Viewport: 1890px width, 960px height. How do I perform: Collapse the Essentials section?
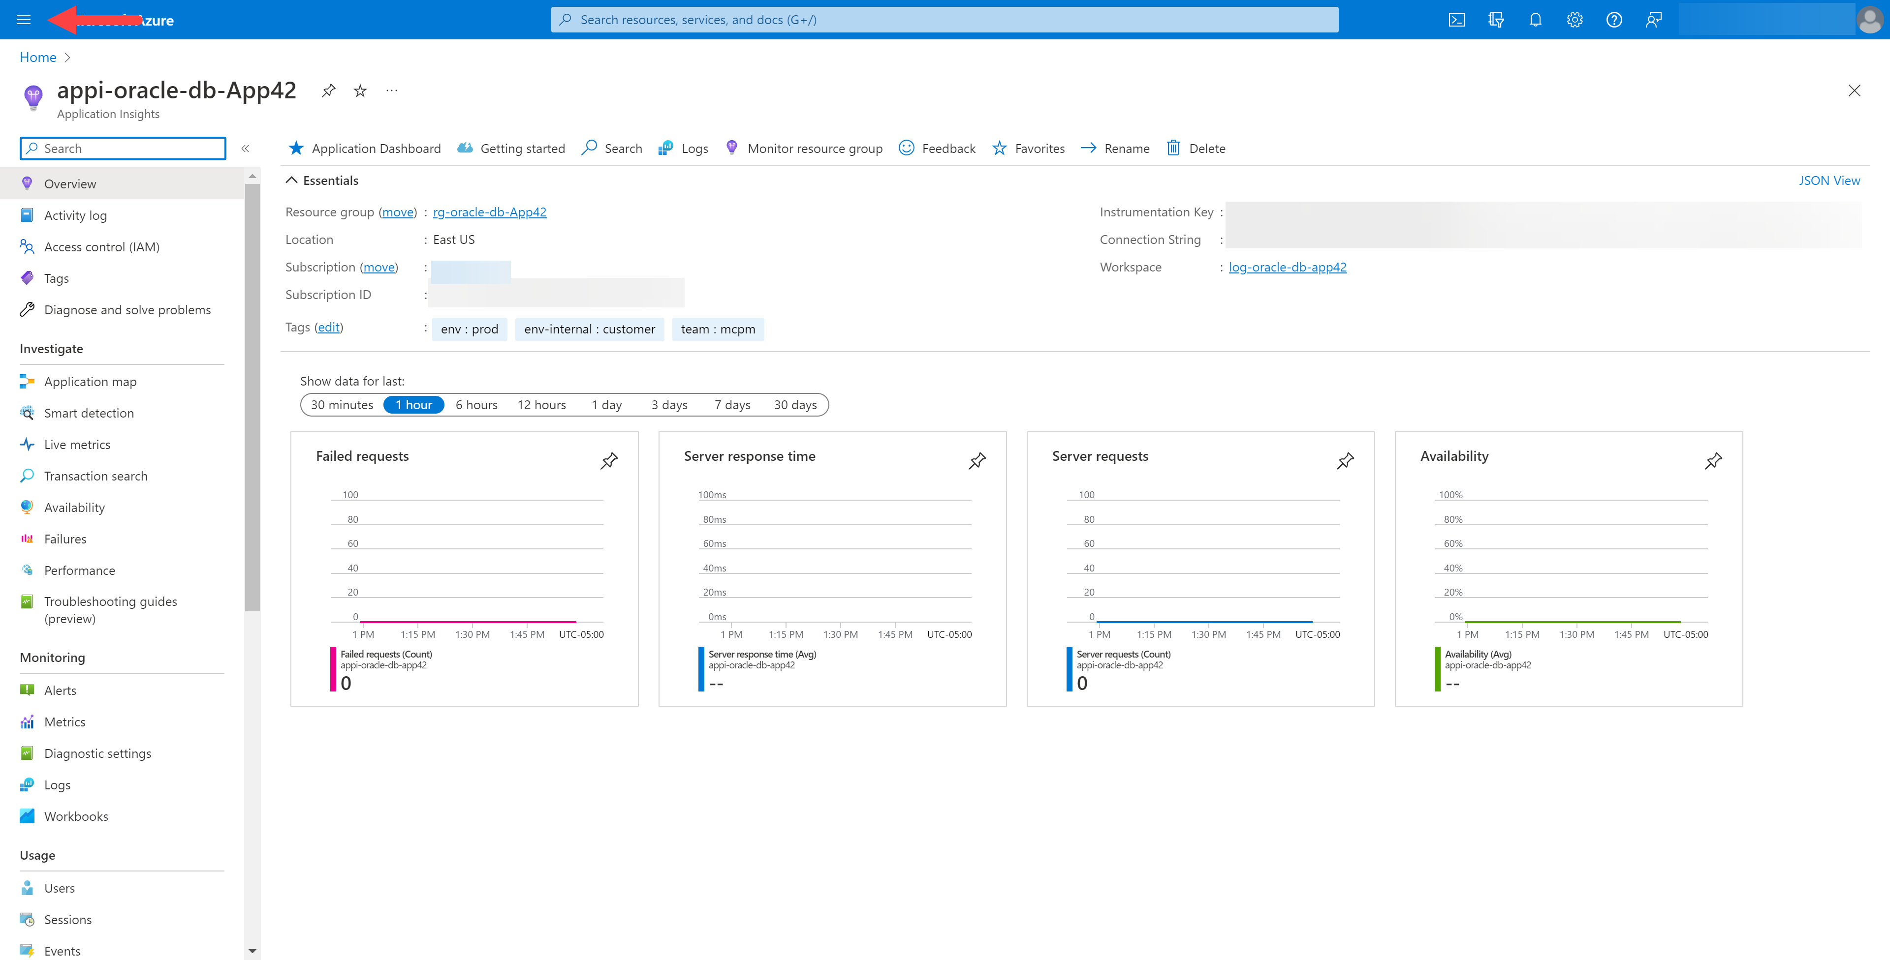(x=322, y=180)
